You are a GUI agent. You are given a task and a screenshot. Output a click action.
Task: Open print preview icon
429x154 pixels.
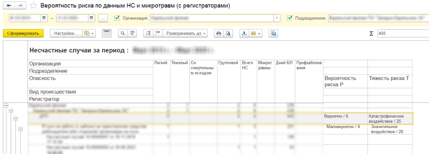227,33
